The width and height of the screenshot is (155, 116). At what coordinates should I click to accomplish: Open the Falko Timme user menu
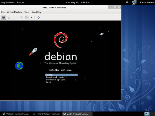pyautogui.click(x=147, y=3)
